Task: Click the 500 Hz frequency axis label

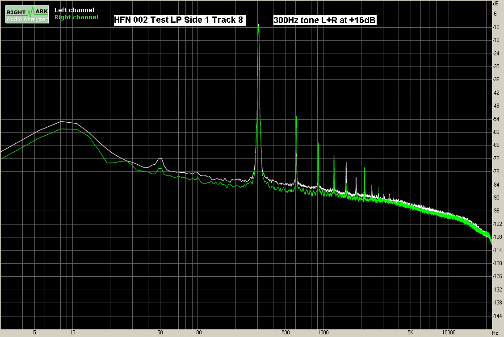Action: tap(286, 333)
